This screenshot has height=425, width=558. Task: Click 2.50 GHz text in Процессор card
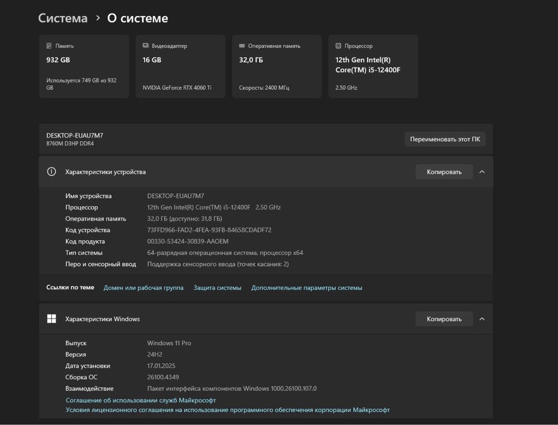(346, 88)
